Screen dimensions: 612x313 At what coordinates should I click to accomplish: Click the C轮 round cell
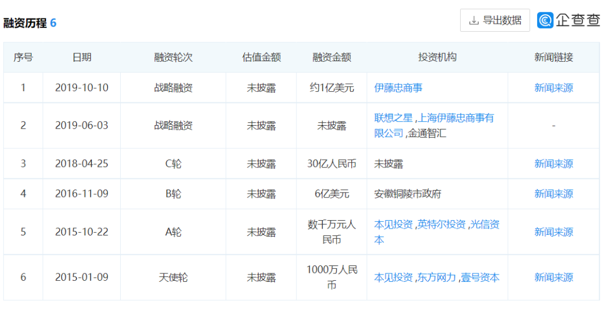click(x=173, y=164)
